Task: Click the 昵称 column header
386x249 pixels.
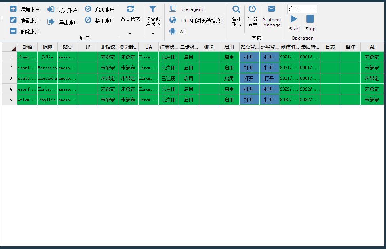Action: tap(48, 47)
